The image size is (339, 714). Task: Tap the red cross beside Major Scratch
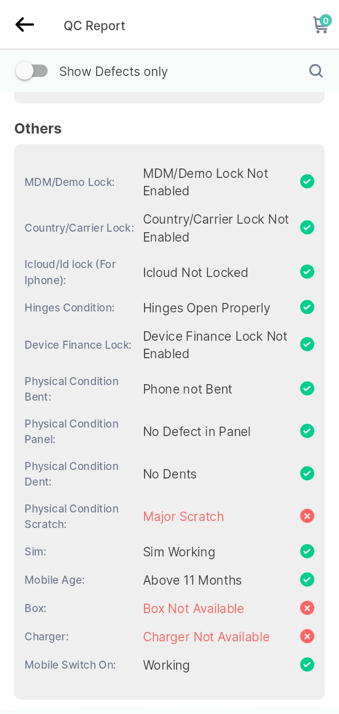[x=307, y=516]
